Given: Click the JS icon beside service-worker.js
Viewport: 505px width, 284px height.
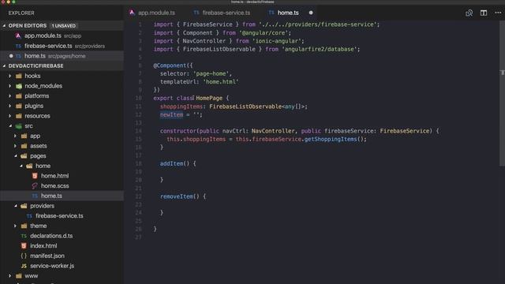Looking at the screenshot, I should (24, 266).
